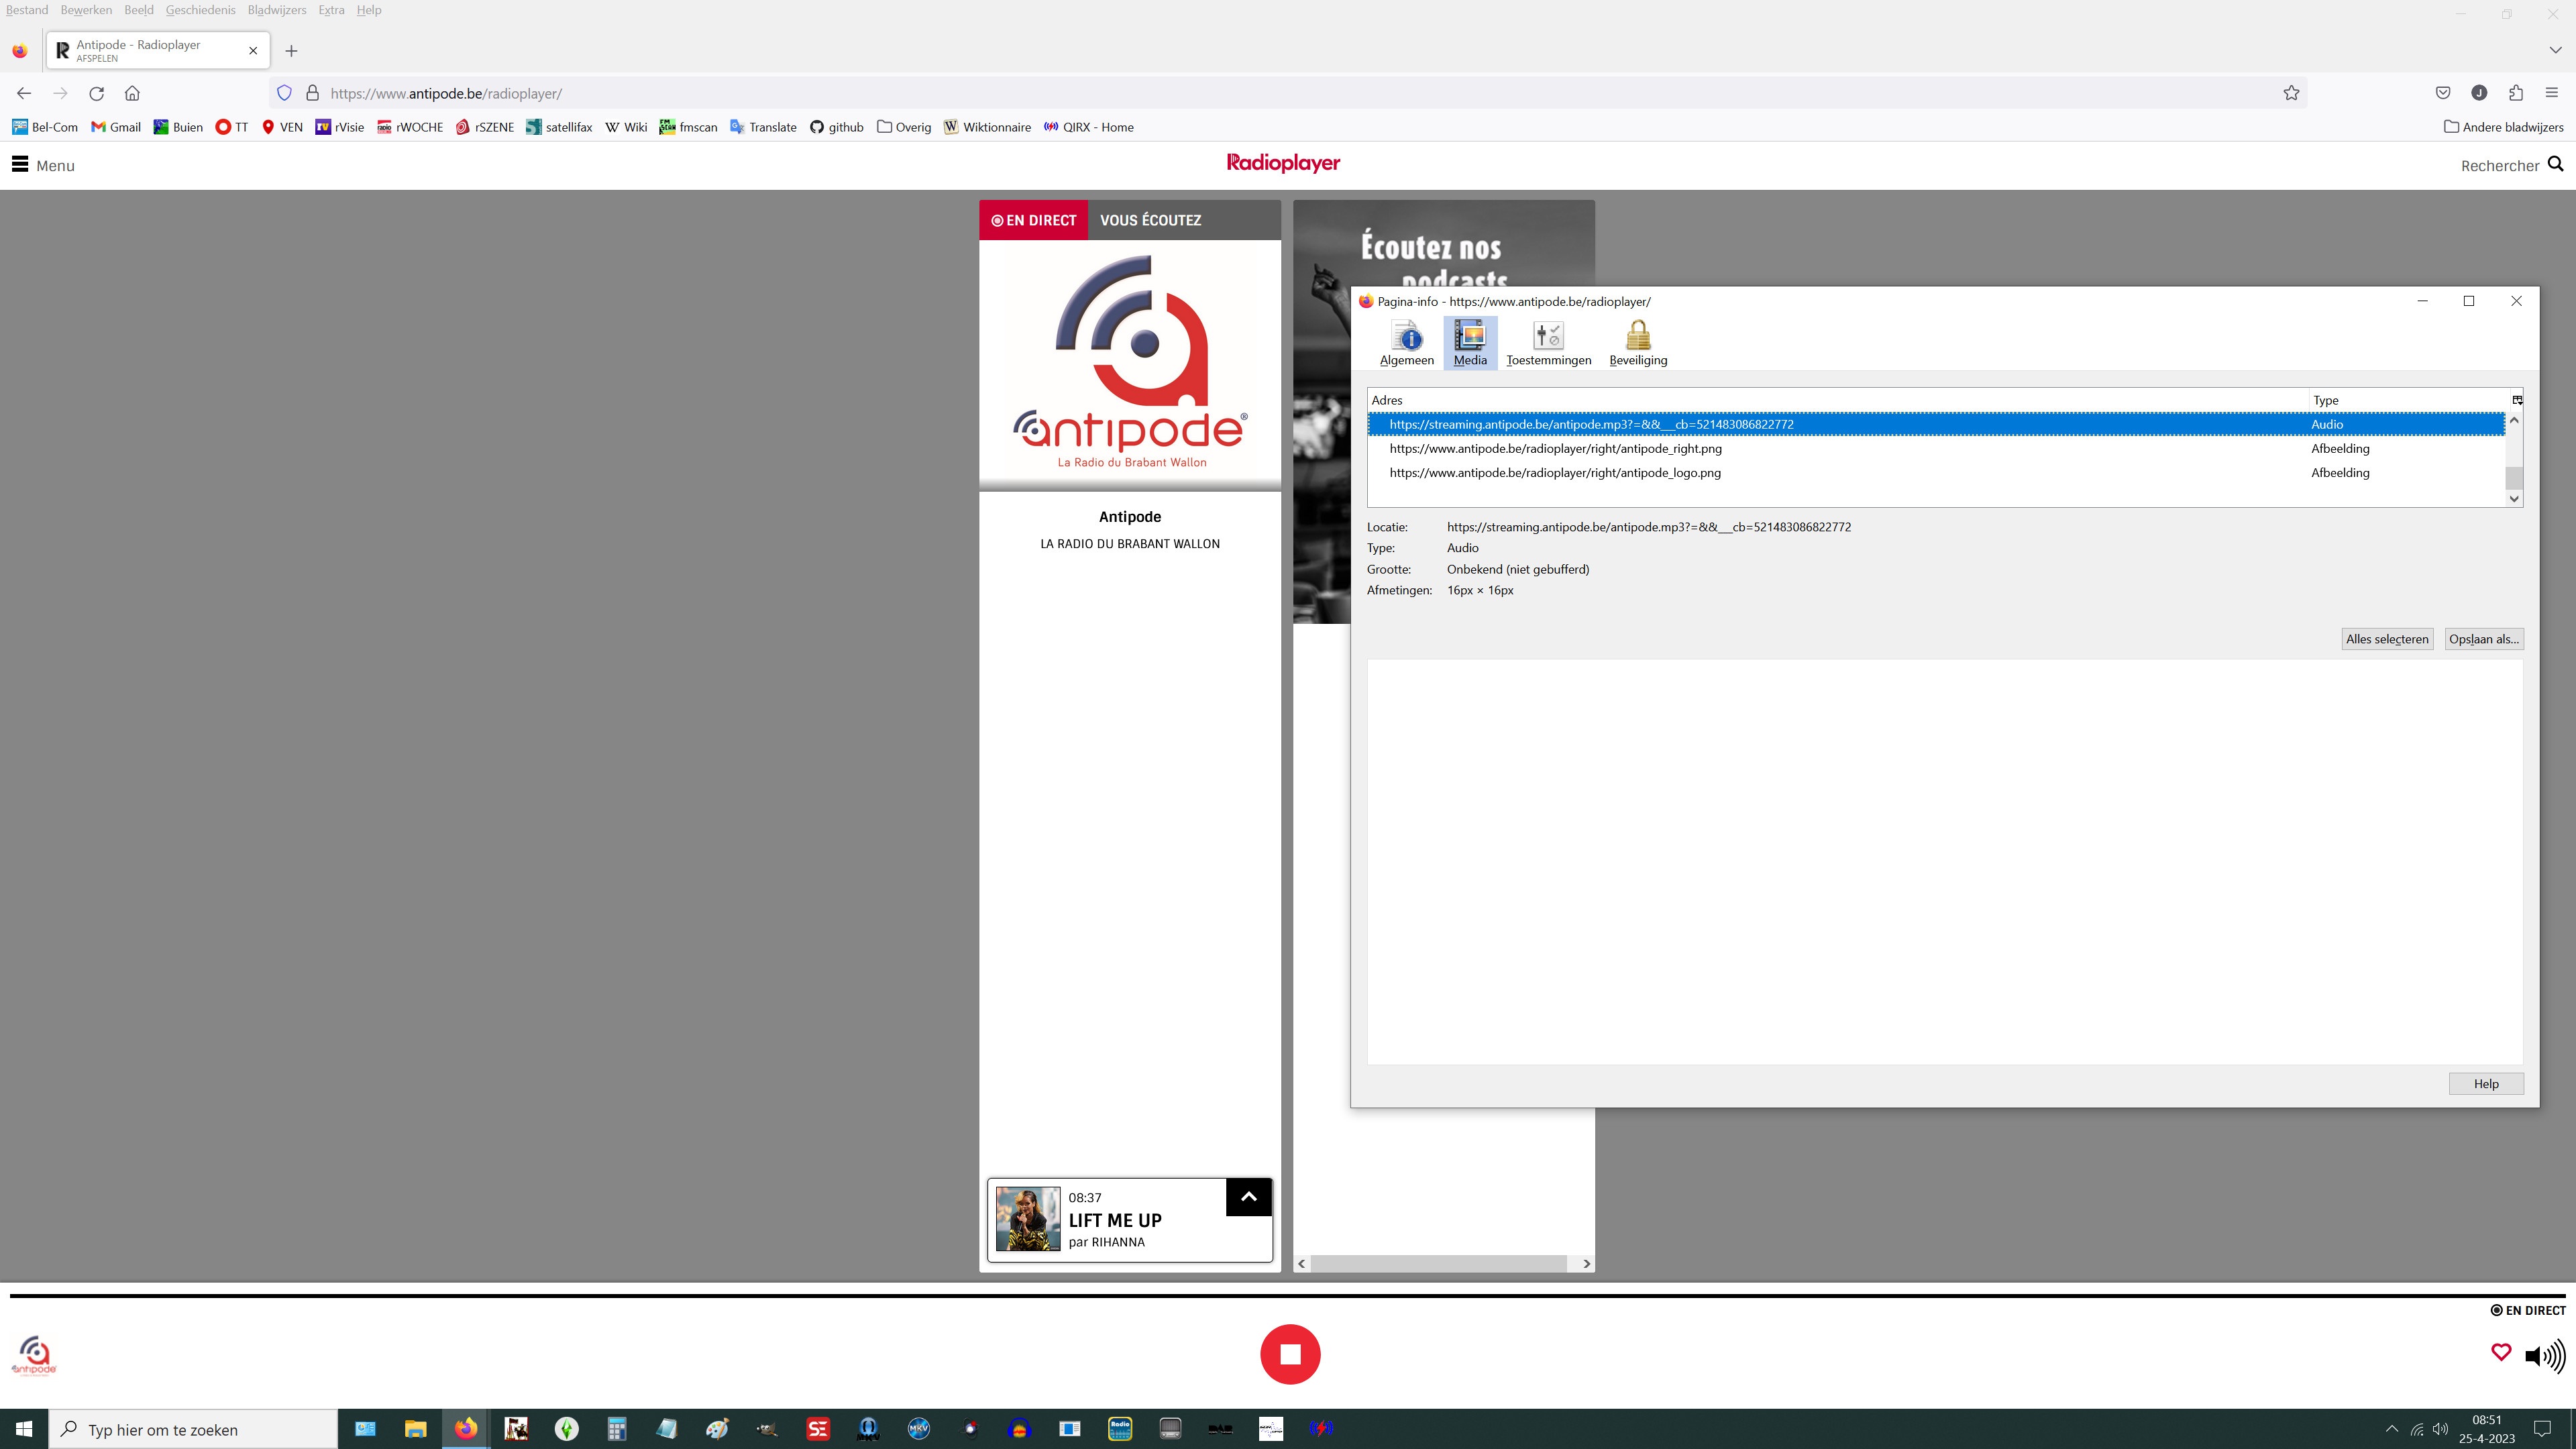
Task: Click the Lift Me Up album thumbnail
Action: tap(1027, 1219)
